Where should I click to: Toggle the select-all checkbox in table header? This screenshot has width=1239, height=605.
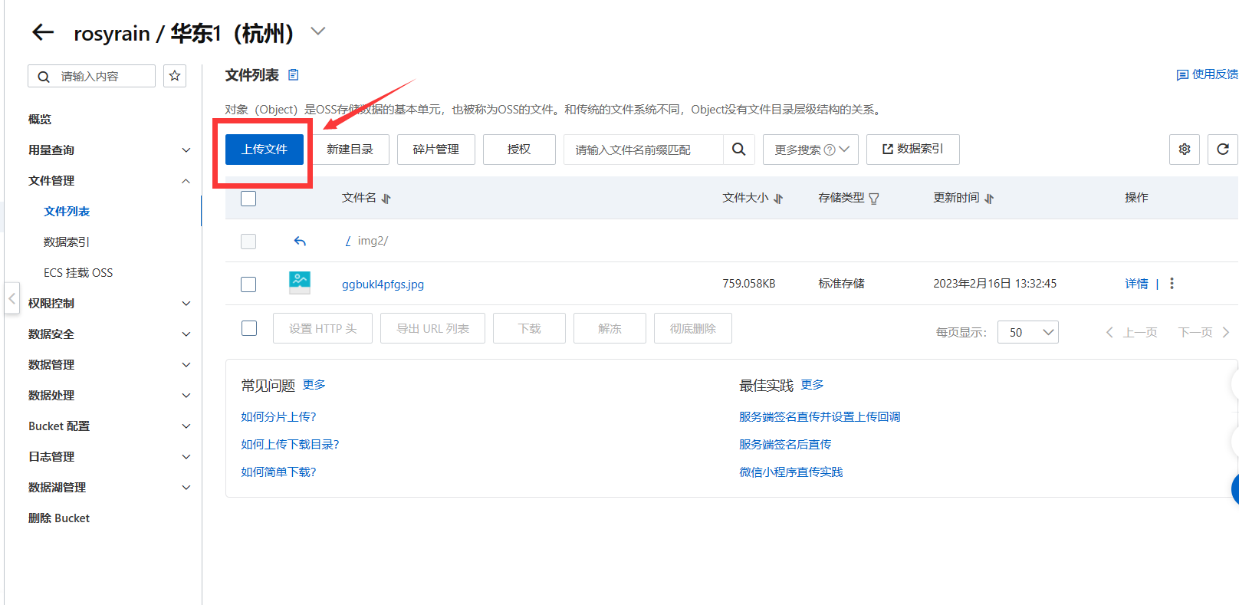click(x=248, y=199)
